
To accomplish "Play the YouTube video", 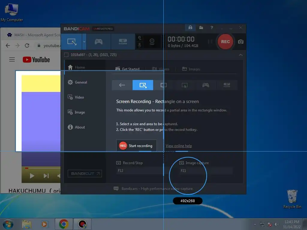I will pos(32,176).
